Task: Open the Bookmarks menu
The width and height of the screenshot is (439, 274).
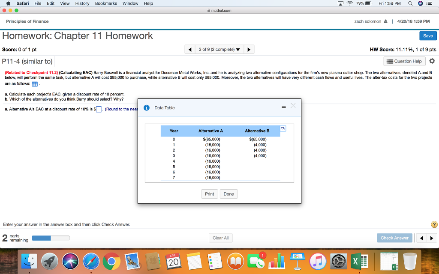Action: coord(106,3)
